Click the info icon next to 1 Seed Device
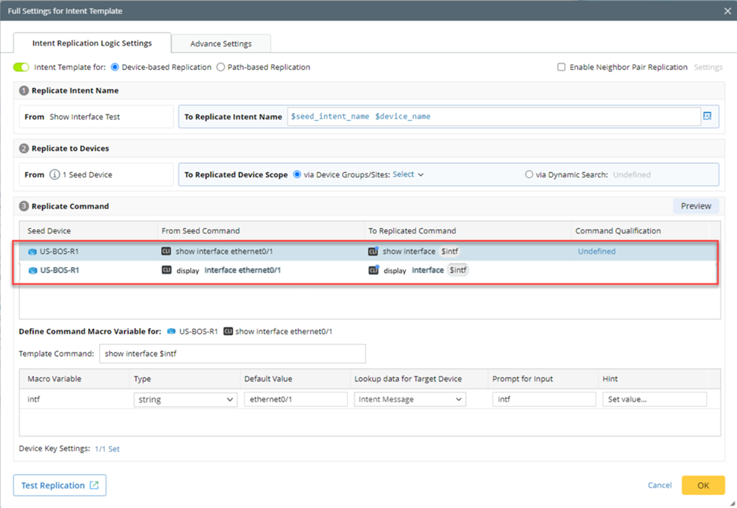 click(54, 175)
